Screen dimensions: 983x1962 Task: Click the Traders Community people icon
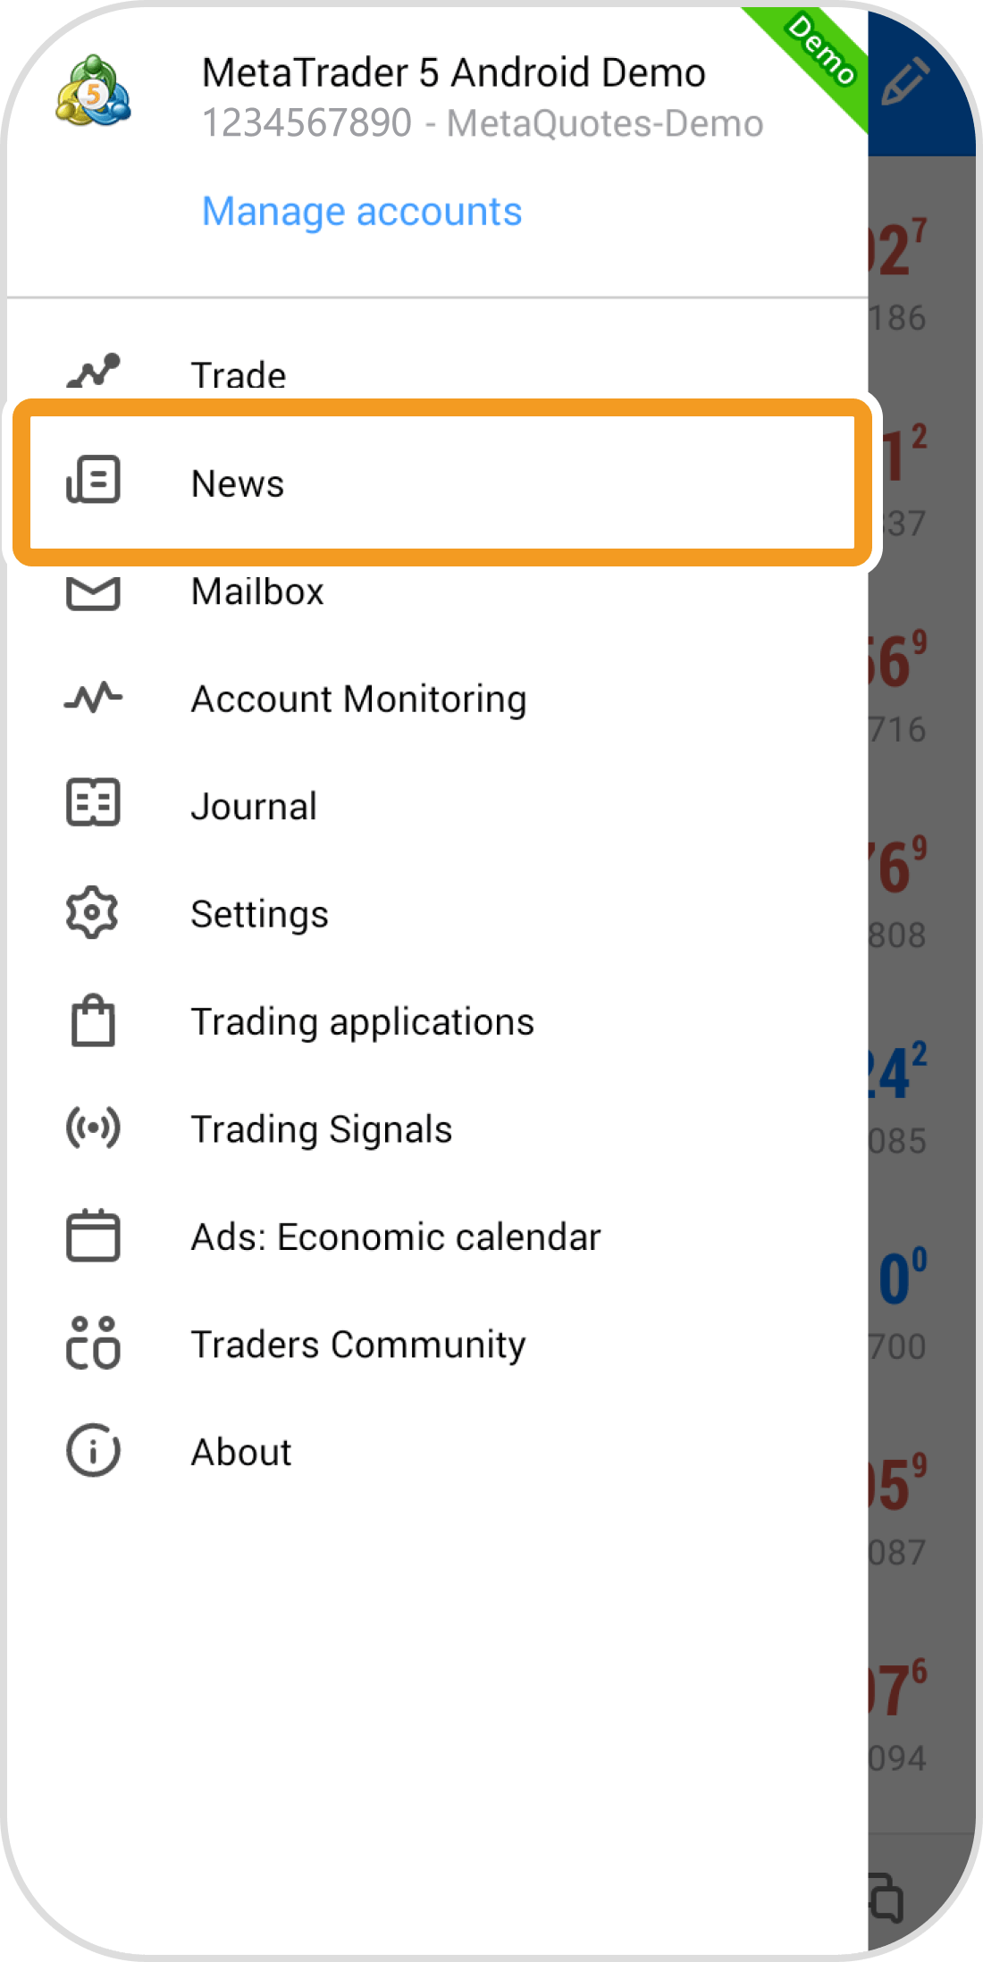(93, 1343)
